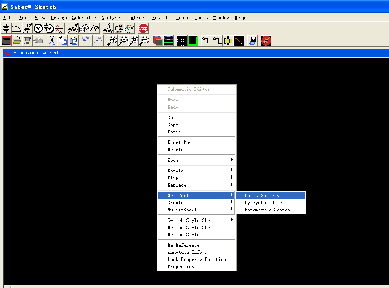Expand the Multi-Sheet submenu
The width and height of the screenshot is (389, 288).
[197, 210]
